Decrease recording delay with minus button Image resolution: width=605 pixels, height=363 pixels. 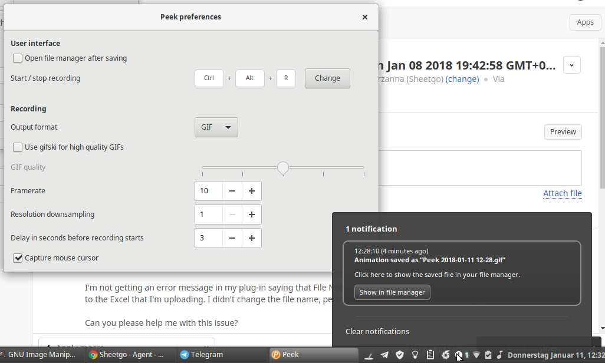(232, 238)
